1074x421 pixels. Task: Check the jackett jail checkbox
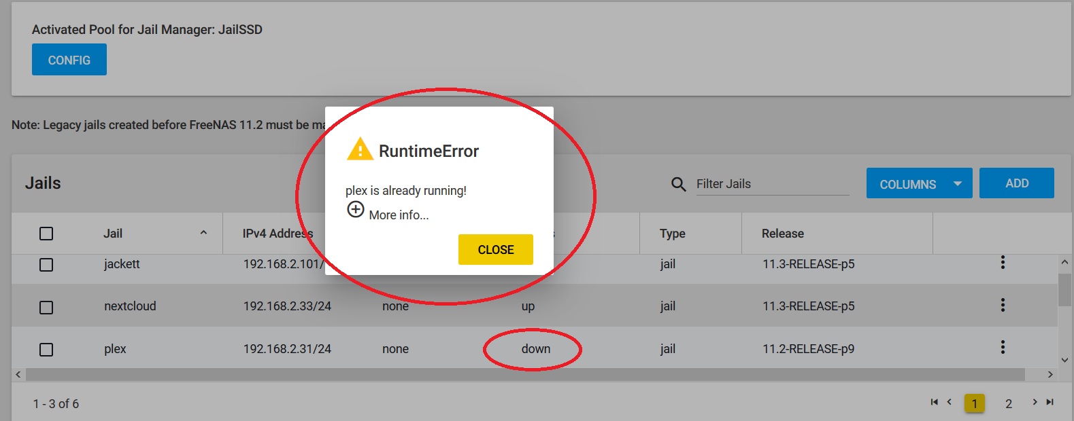coord(46,264)
